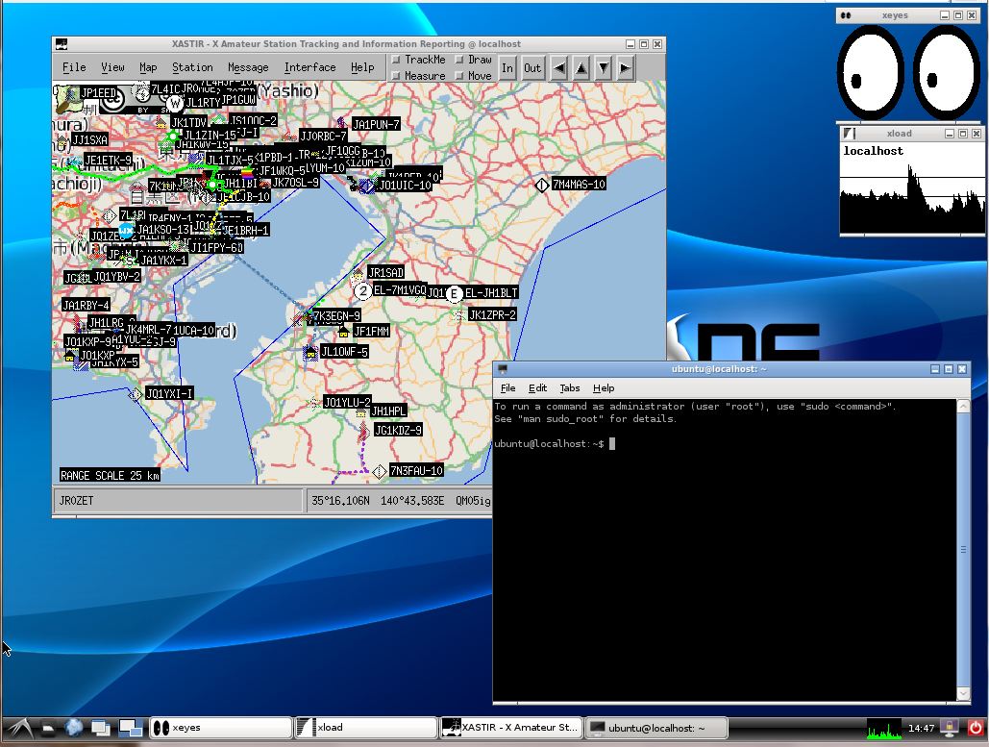Enable the Draw checkbox
Screen dimensions: 989x747
458,60
